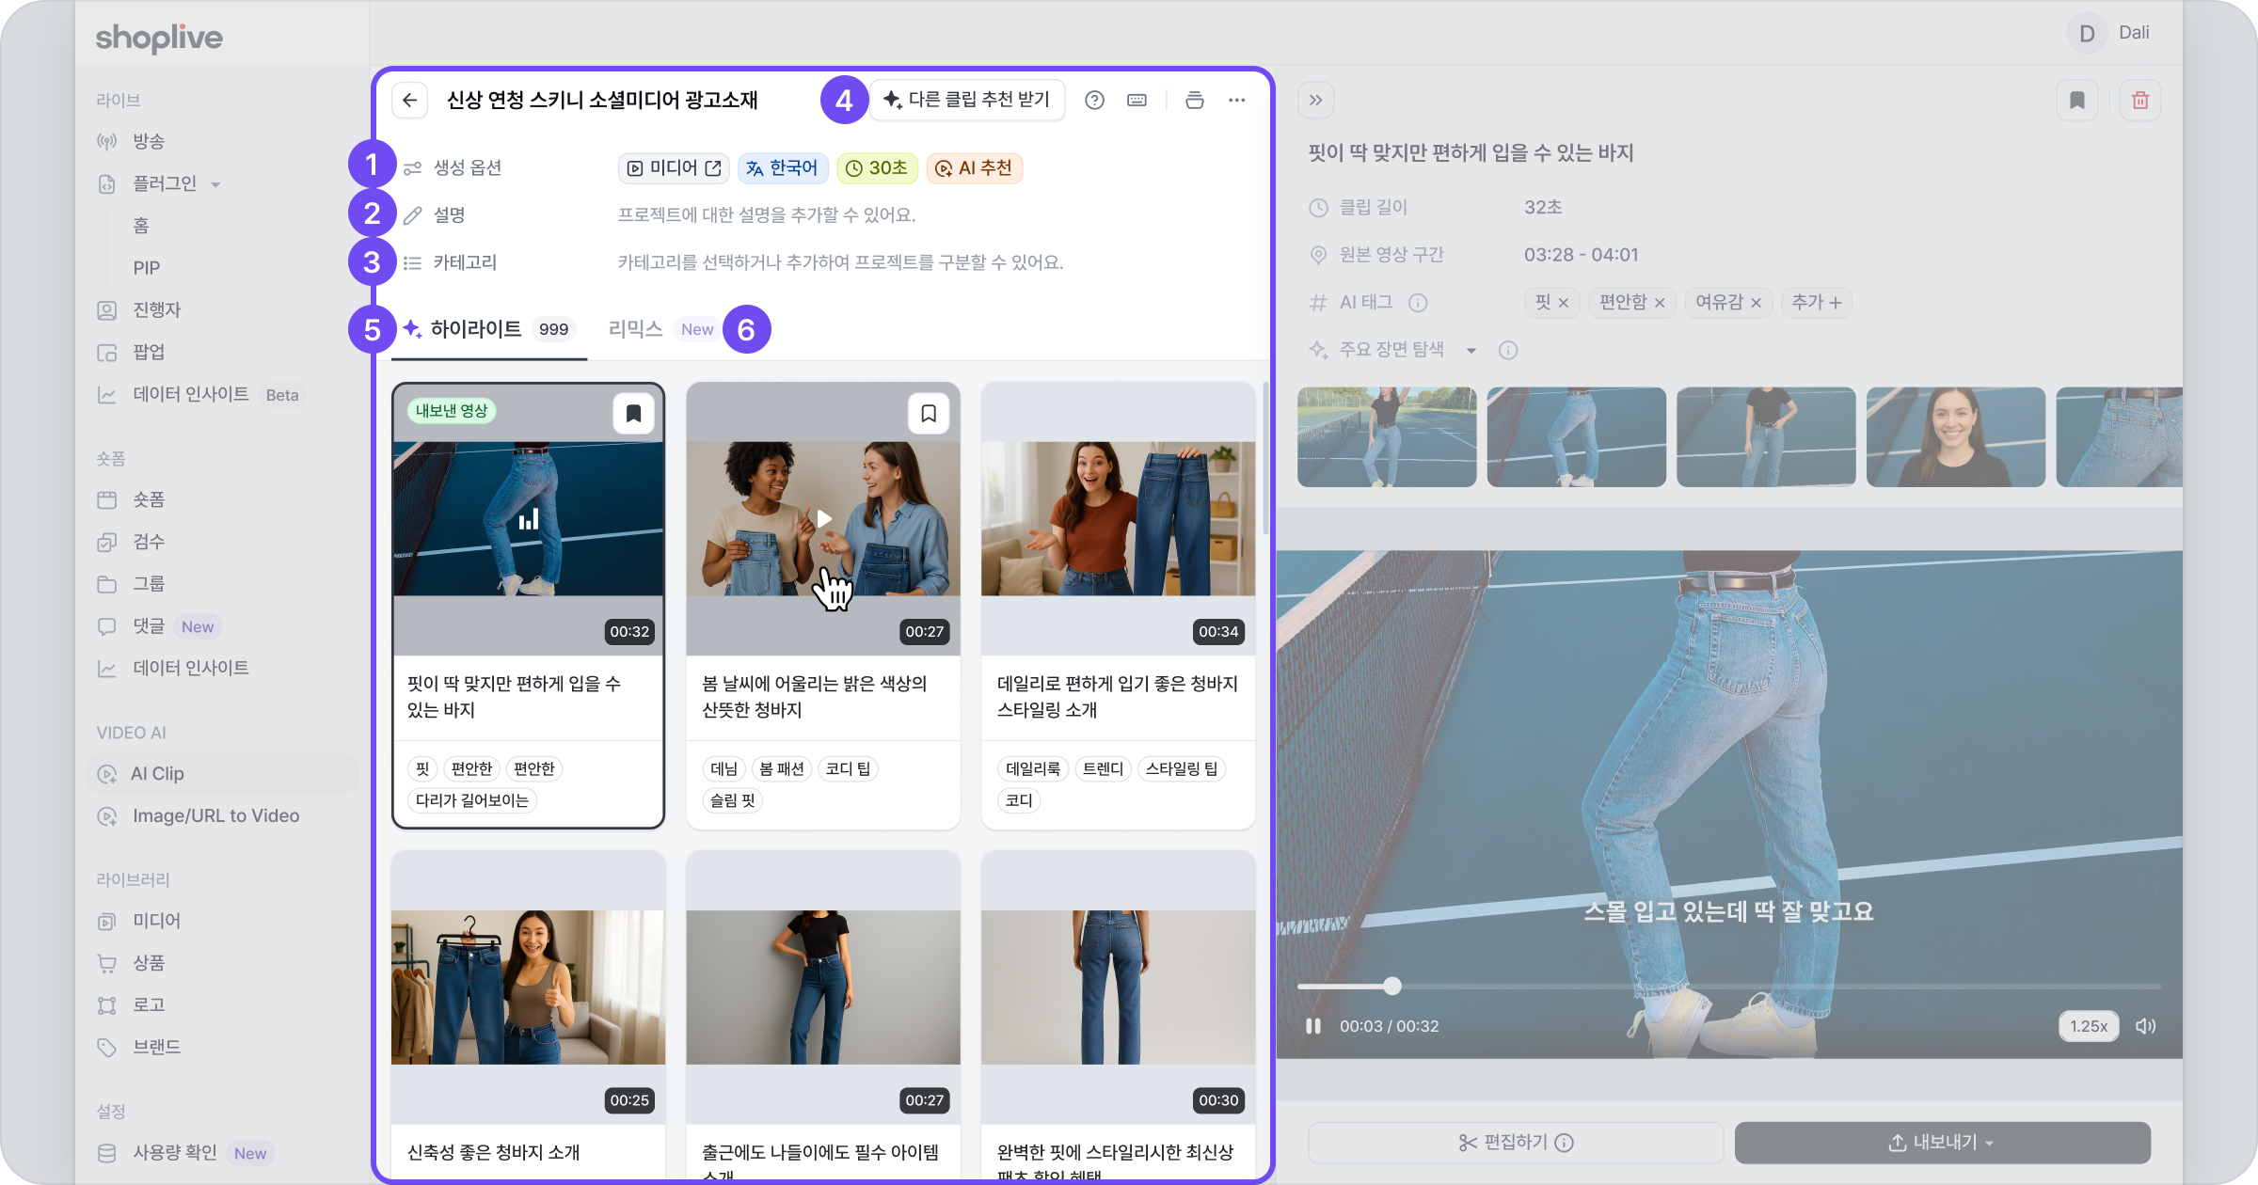The image size is (2258, 1185).
Task: Toggle bookmark on the 봄 날씨에 어울리는 card
Action: click(929, 413)
